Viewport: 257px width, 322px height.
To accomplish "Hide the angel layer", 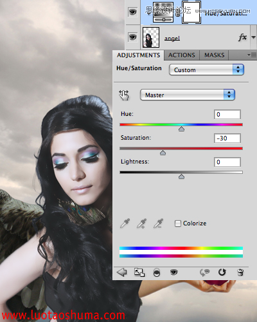I will click(132, 37).
